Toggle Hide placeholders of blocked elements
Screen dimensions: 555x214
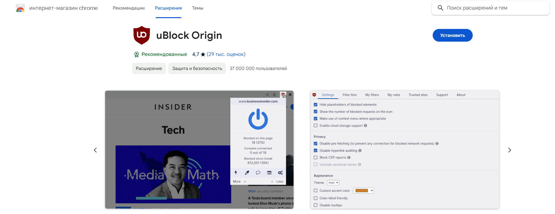(315, 105)
